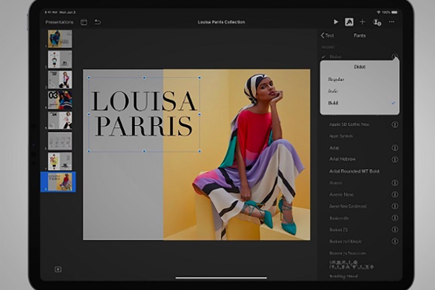
Task: Tap the plus Insert icon
Action: click(x=362, y=22)
